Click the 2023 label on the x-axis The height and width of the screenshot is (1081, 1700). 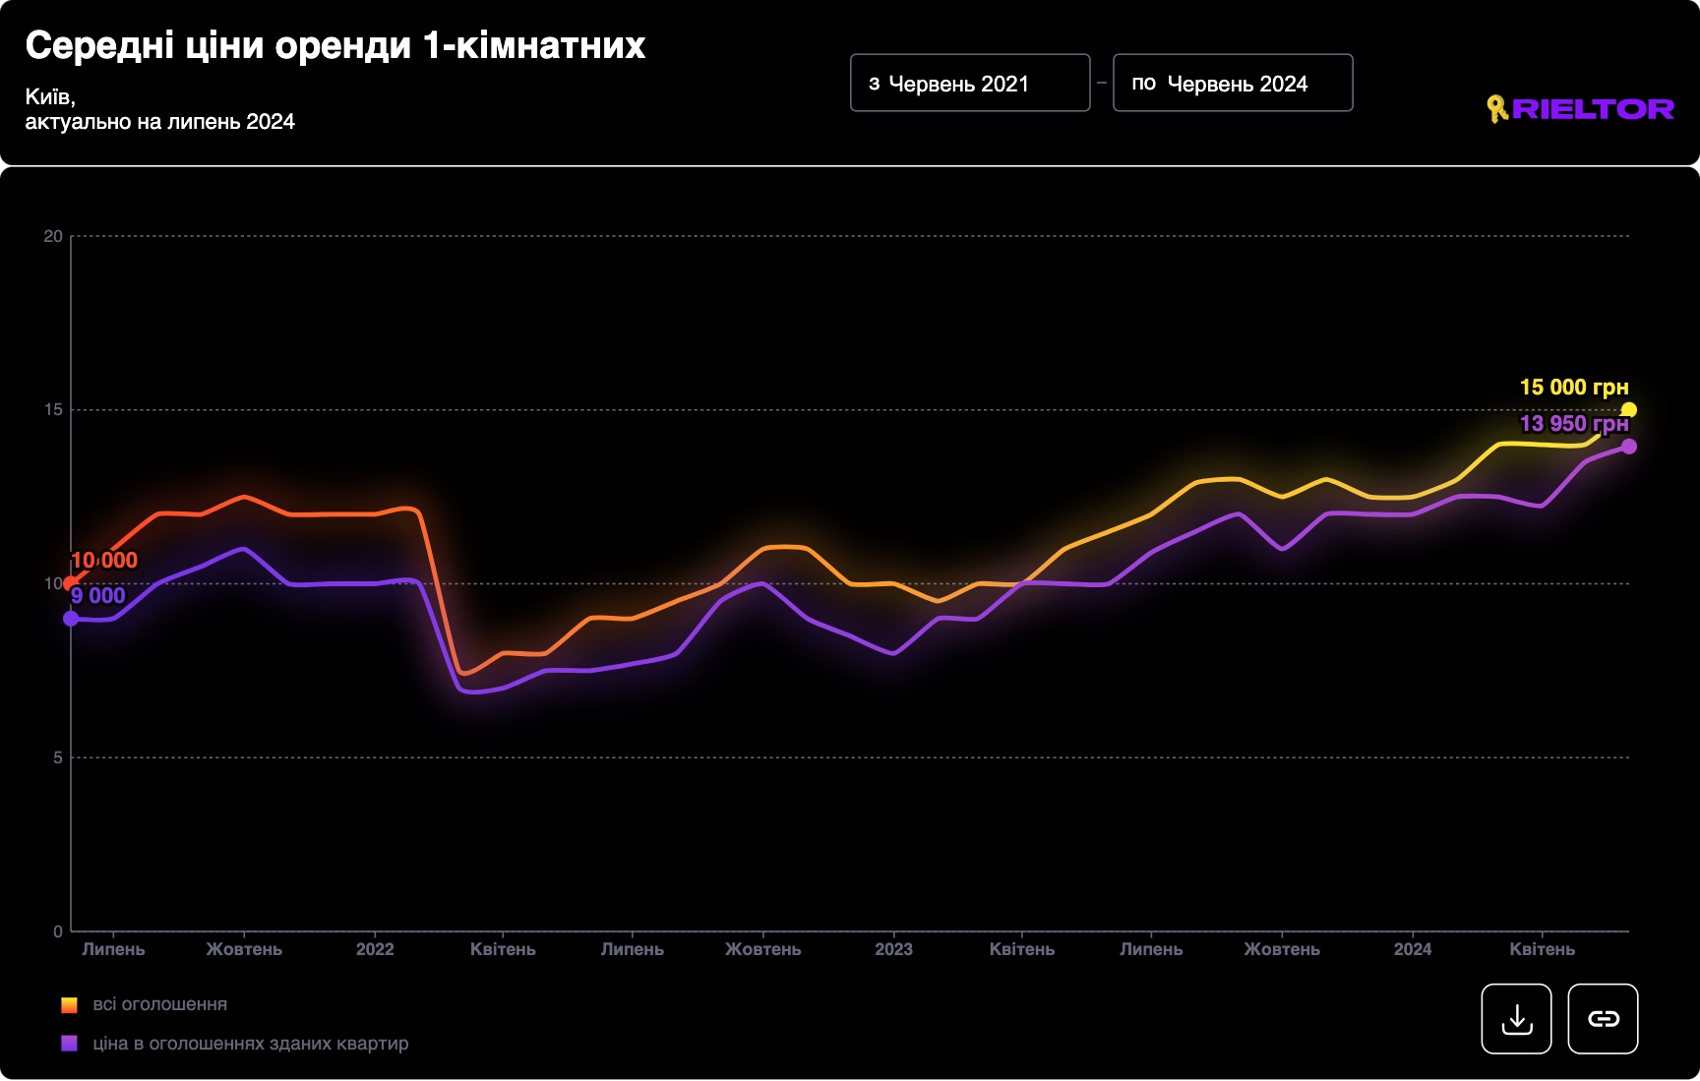coord(893,949)
